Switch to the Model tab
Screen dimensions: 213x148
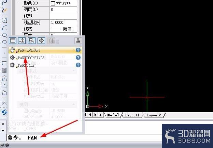[113, 115]
